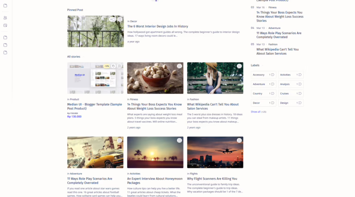Open the woman on bench thumbnail
The image size is (355, 197).
[x=215, y=78]
